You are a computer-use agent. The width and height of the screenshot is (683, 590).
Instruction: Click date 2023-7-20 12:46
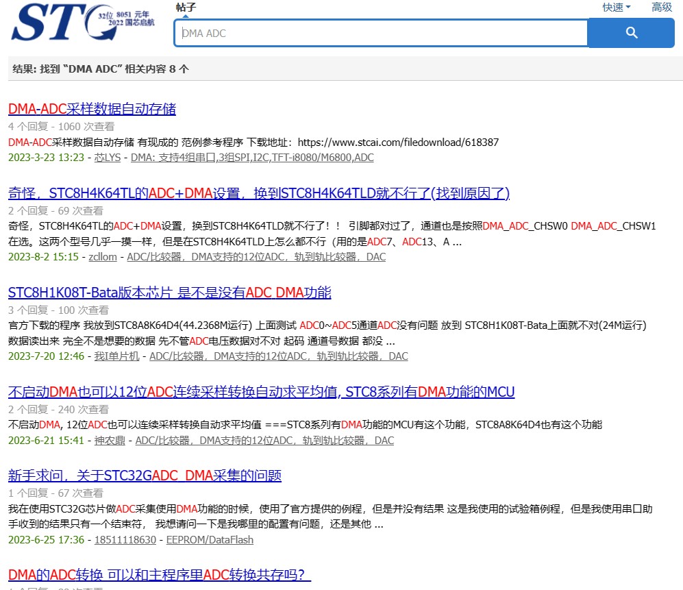(x=46, y=356)
